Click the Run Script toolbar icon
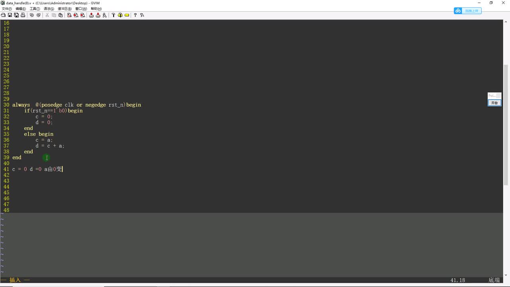 pos(104,15)
